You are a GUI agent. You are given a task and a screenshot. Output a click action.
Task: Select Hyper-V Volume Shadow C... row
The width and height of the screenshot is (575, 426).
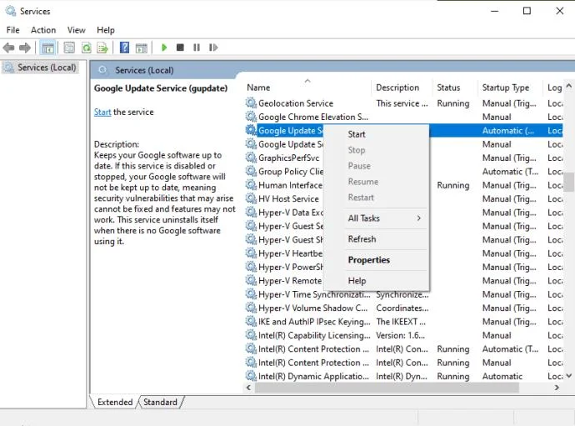click(x=403, y=308)
